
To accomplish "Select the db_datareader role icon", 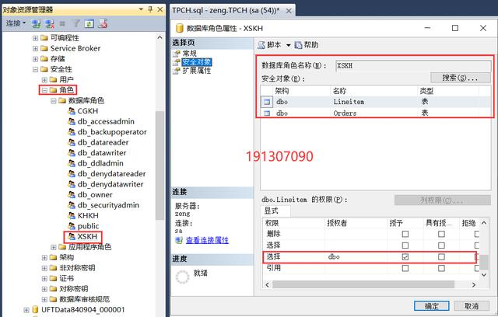I will pyautogui.click(x=72, y=143).
